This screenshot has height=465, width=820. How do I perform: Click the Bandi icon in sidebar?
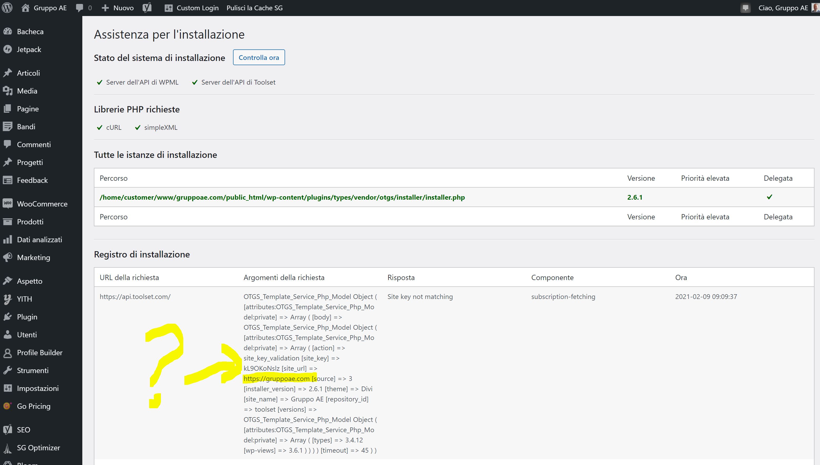(8, 126)
